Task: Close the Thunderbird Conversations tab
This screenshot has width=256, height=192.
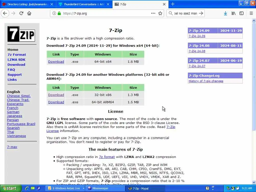Action: 108,4
